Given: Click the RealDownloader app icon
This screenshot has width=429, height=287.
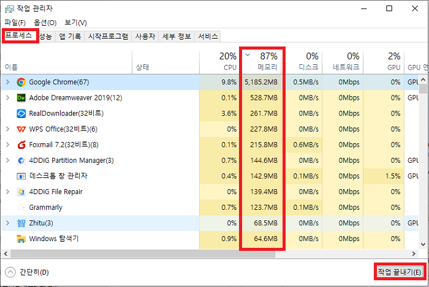Looking at the screenshot, I should 21,113.
